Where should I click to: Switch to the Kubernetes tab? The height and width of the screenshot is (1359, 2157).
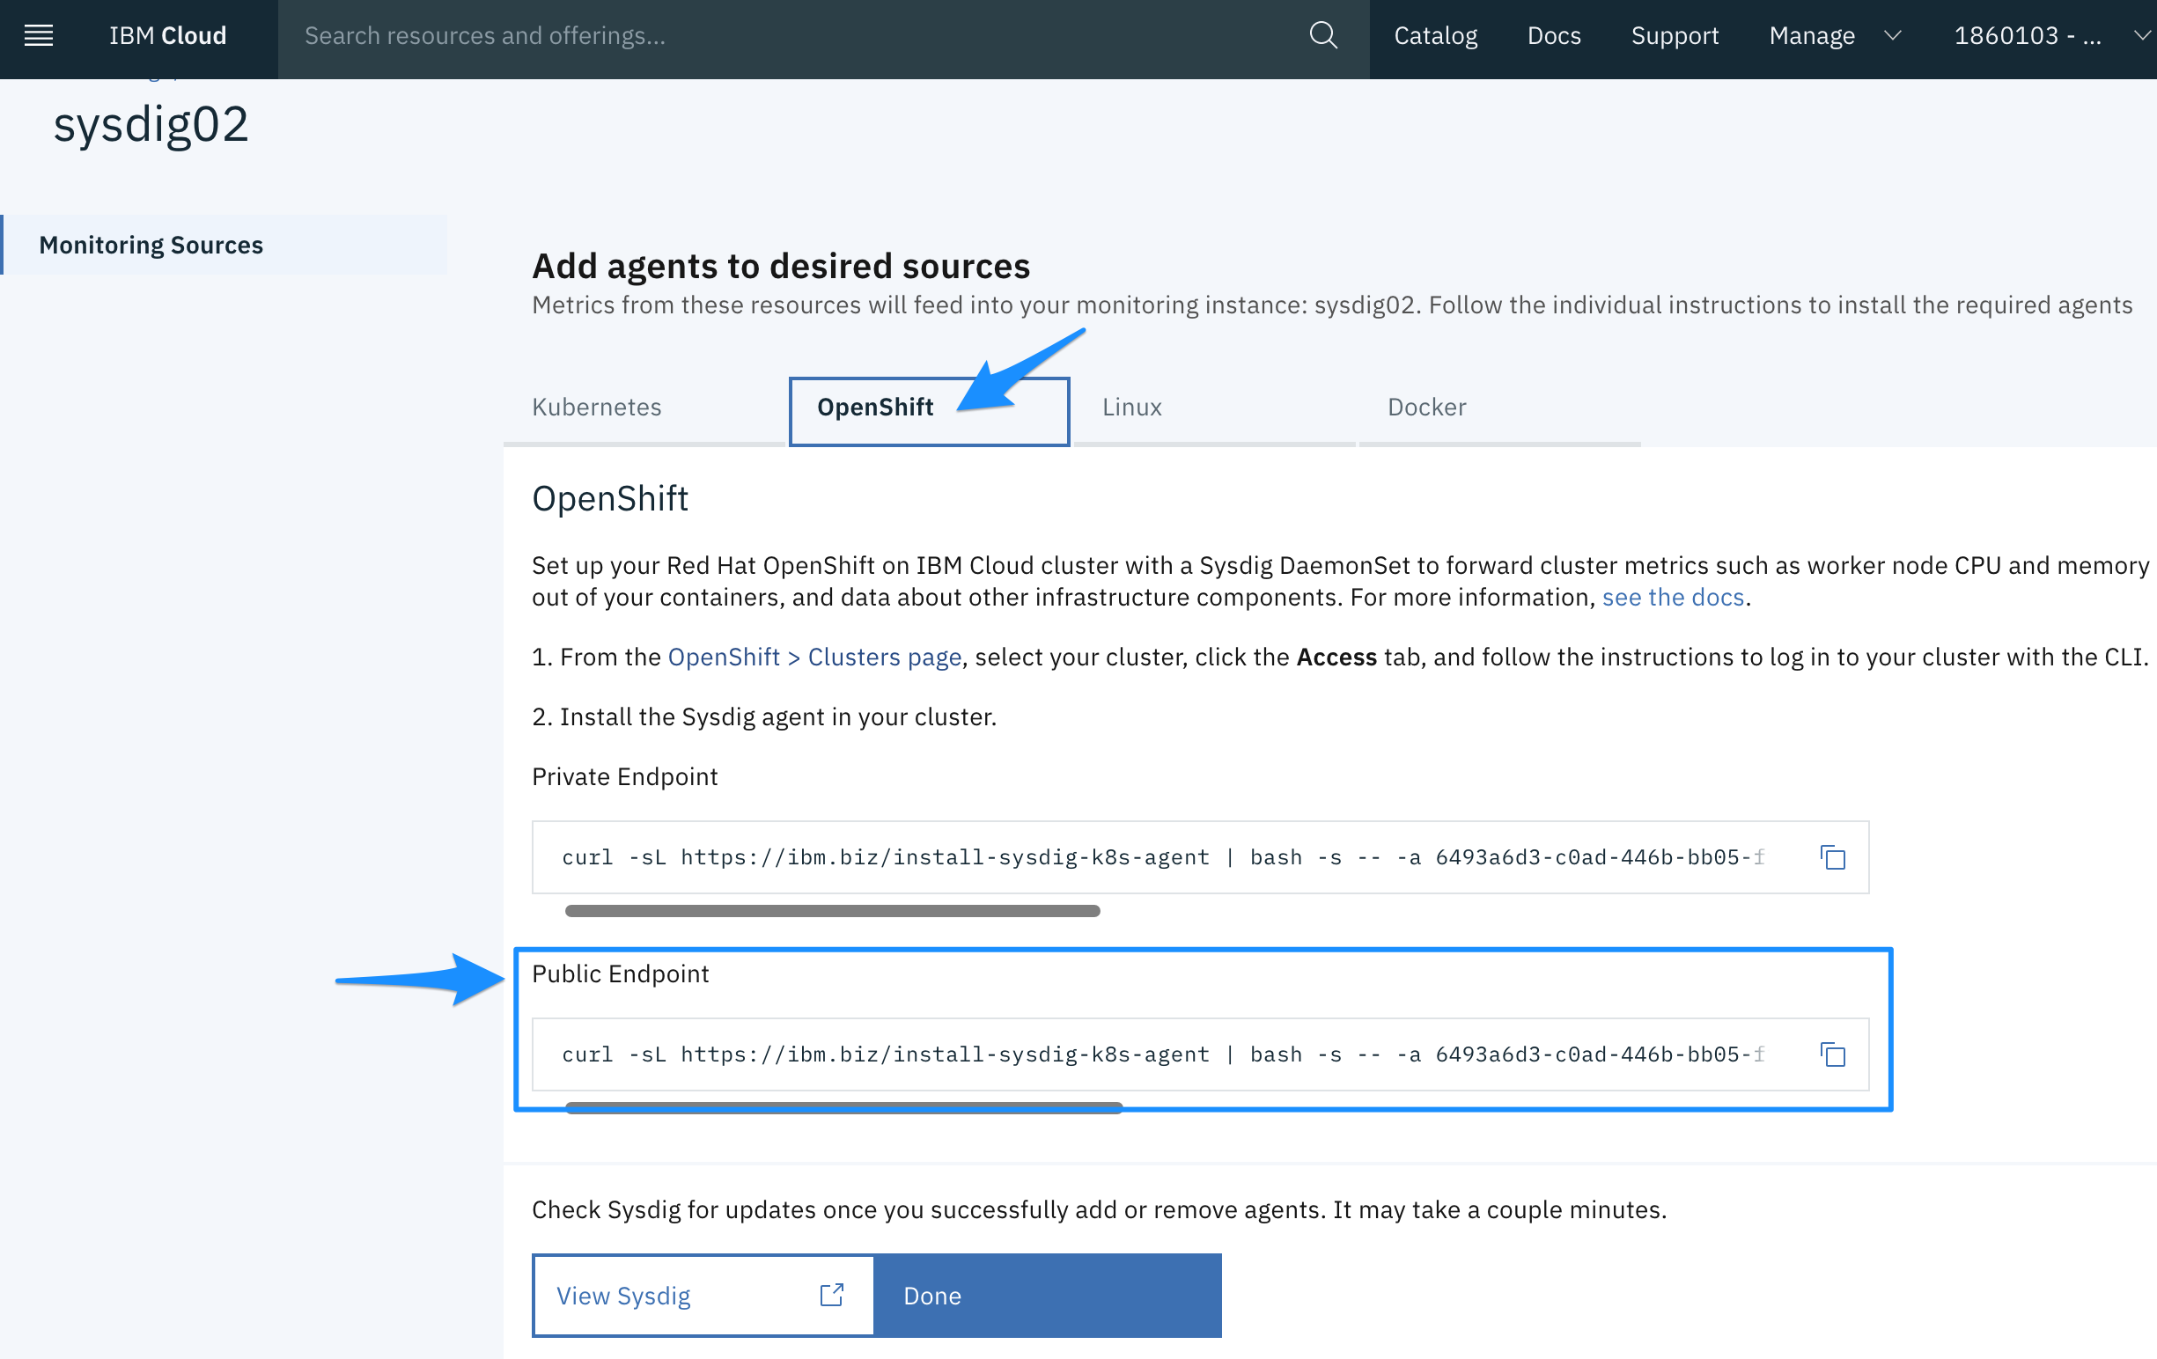[x=644, y=408]
